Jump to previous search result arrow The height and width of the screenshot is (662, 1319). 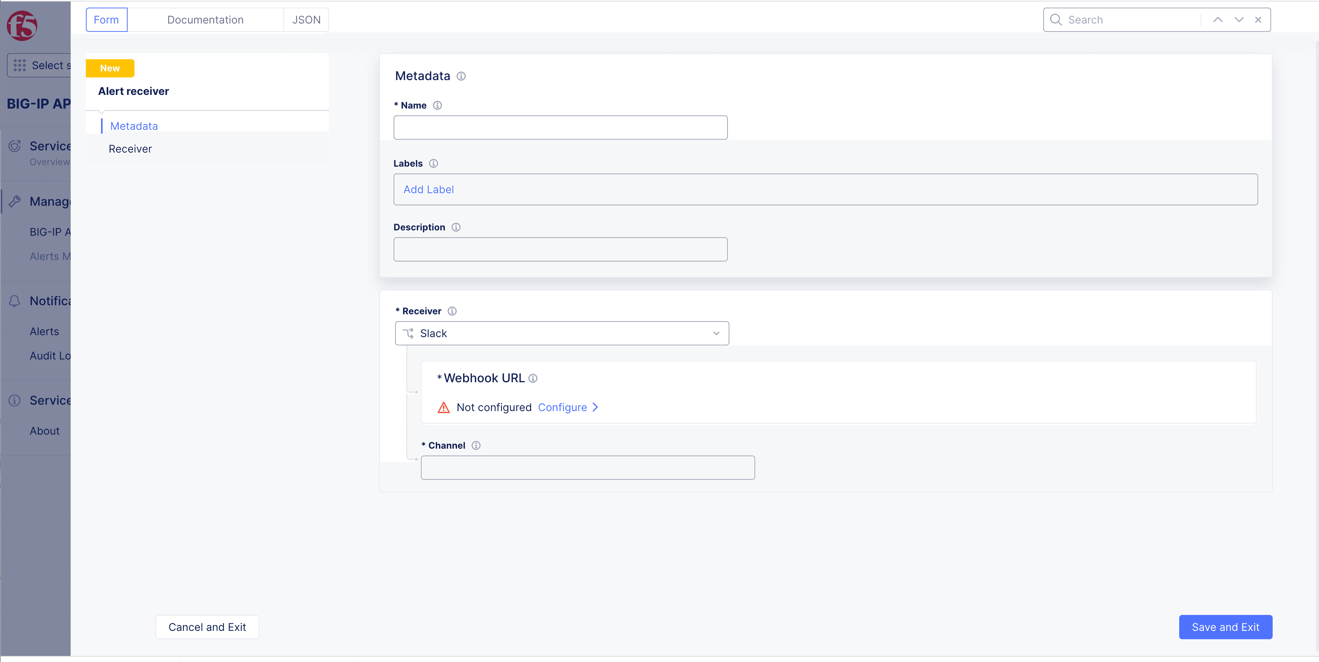(x=1218, y=20)
